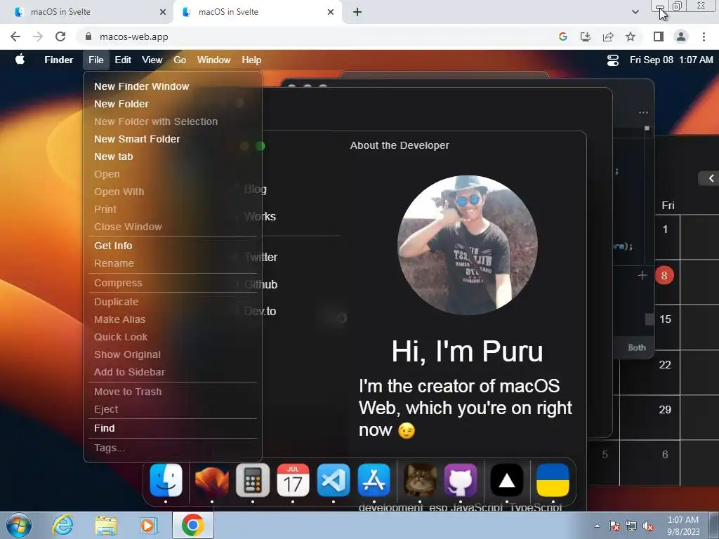This screenshot has height=539, width=719.
Task: Open the Edit menu
Action: (x=123, y=60)
